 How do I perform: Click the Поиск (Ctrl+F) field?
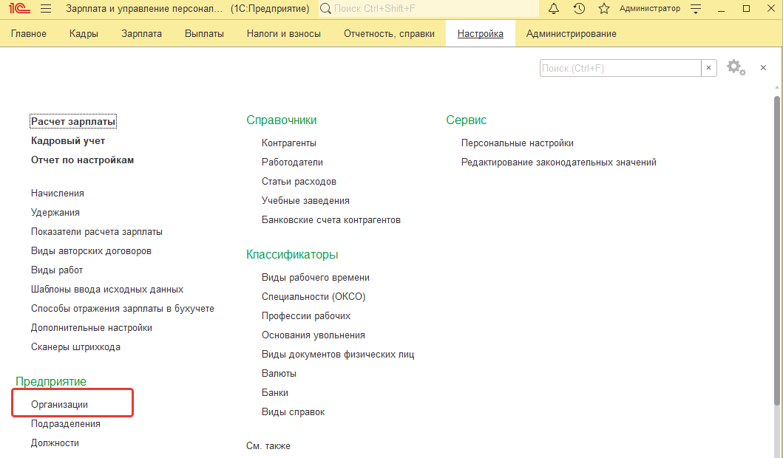[620, 68]
